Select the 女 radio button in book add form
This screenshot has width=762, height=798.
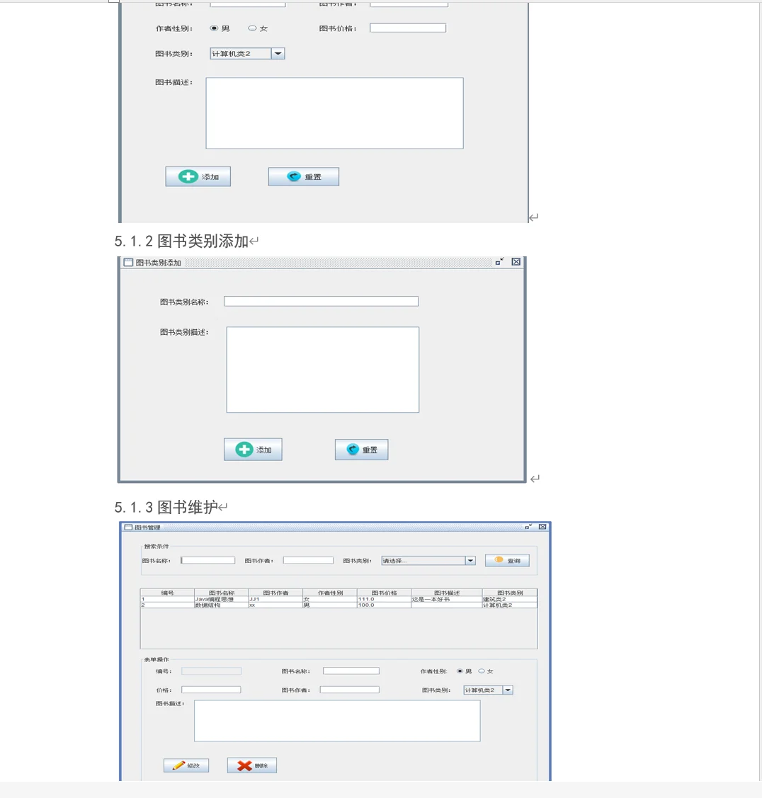tap(251, 28)
